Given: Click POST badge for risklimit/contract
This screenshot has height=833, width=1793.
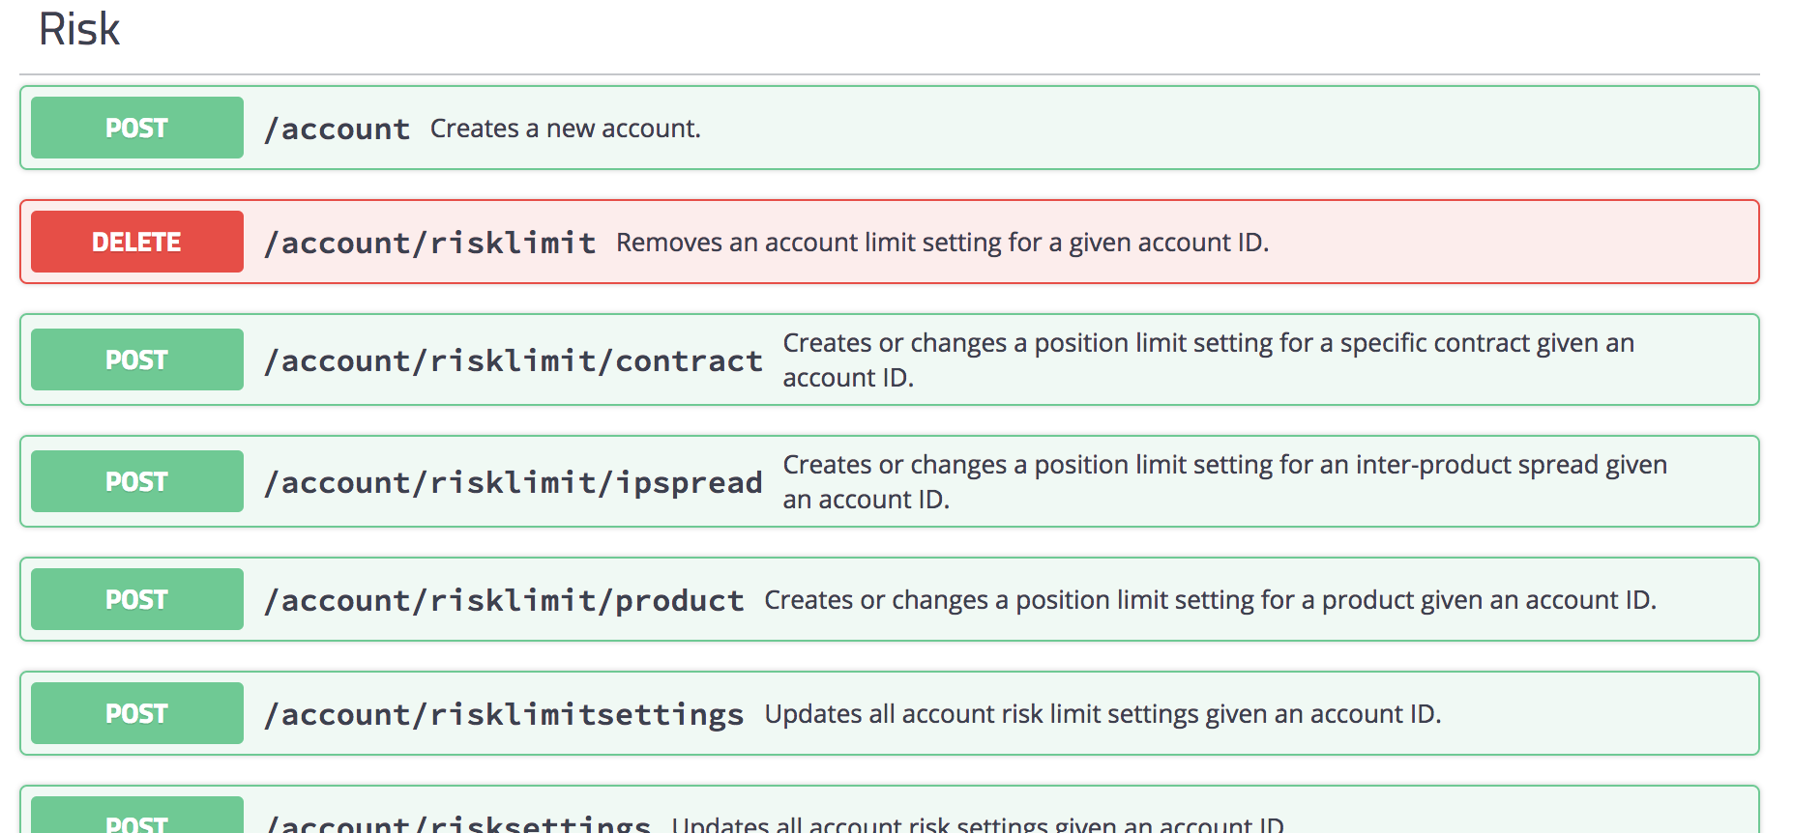Looking at the screenshot, I should (x=137, y=359).
